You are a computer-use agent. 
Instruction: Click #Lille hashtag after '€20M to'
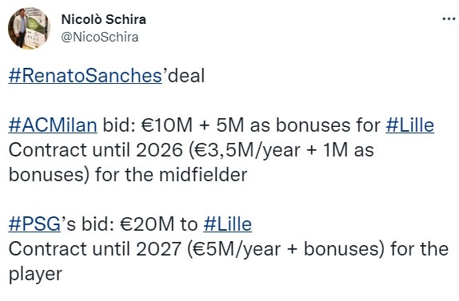click(x=227, y=224)
